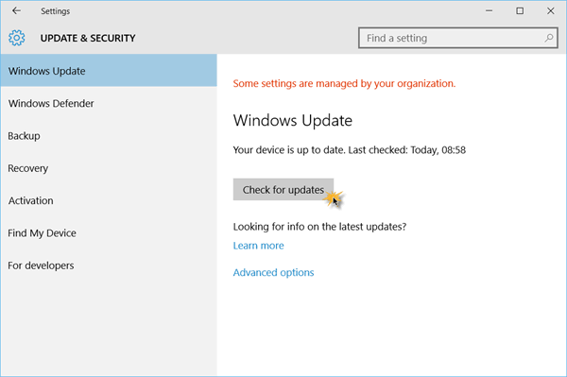Click the UPDATE & SECURITY heading
This screenshot has height=377, width=567.
coord(88,38)
